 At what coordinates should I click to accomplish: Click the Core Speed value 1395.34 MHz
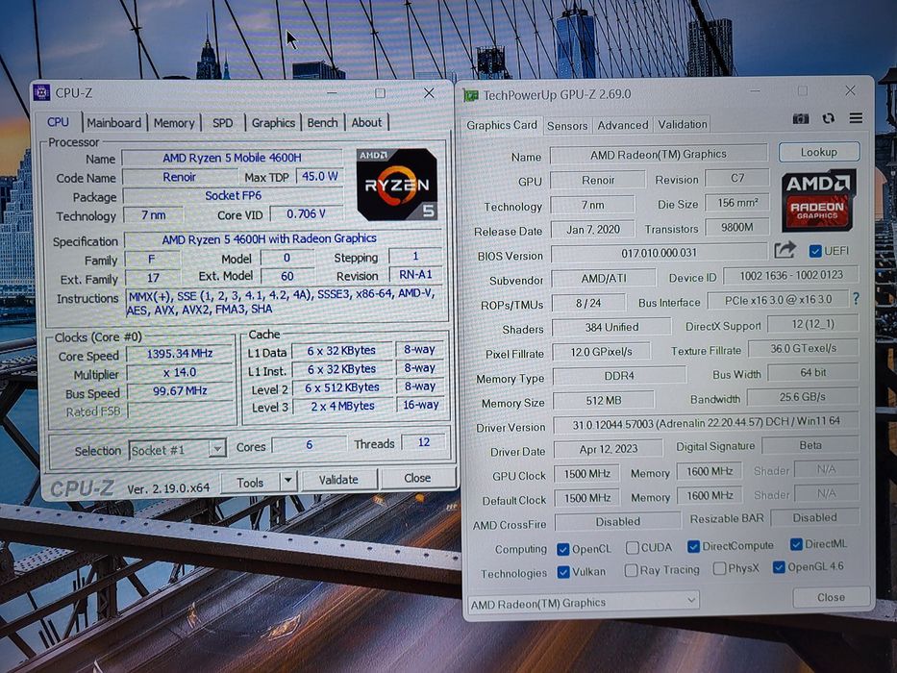pos(180,354)
